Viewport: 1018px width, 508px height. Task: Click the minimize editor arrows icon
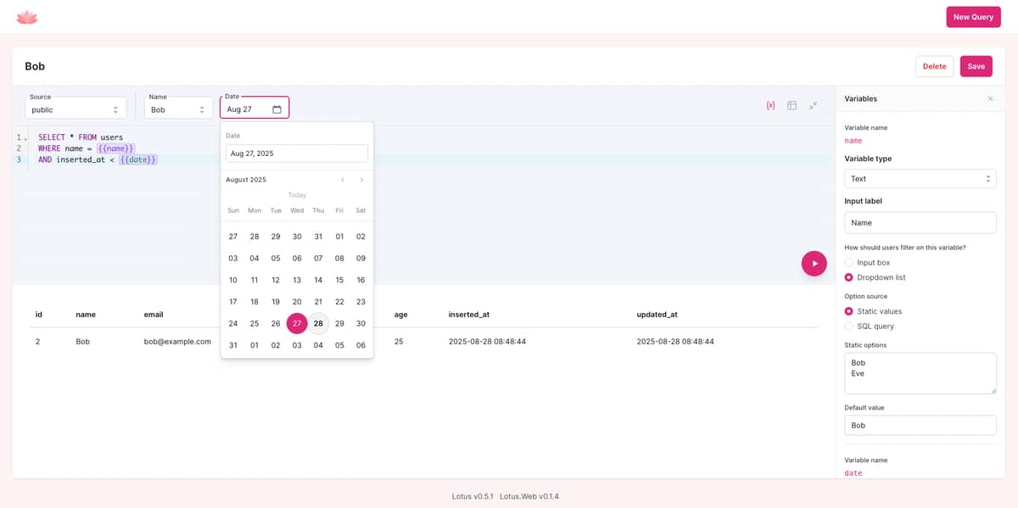click(813, 105)
